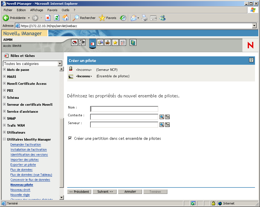Click the Exit iManager icon
This screenshot has width=260, height=207.
click(x=82, y=42)
